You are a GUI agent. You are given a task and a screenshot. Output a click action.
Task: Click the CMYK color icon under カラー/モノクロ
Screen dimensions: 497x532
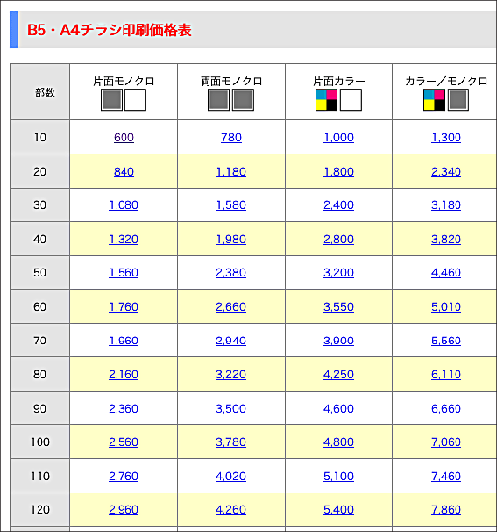tap(446, 100)
